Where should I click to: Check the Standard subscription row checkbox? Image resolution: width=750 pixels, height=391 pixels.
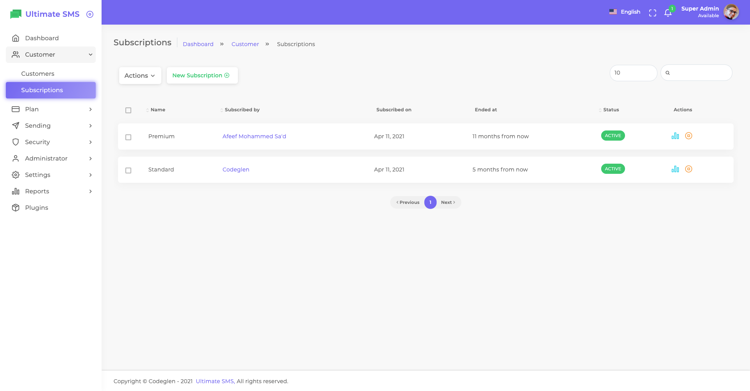pos(128,170)
